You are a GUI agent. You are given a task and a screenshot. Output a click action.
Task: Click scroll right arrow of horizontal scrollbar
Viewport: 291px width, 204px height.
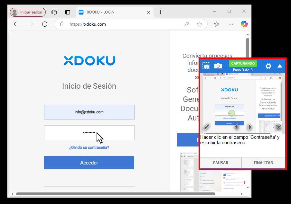pyautogui.click(x=241, y=194)
